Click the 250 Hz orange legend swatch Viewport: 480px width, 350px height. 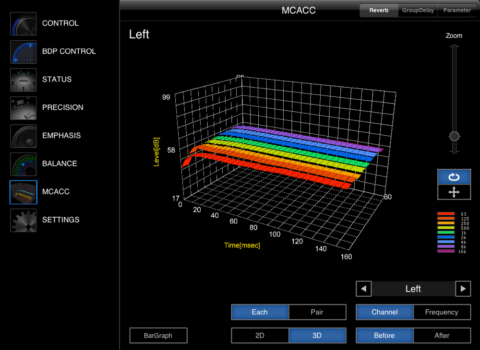[x=446, y=223]
